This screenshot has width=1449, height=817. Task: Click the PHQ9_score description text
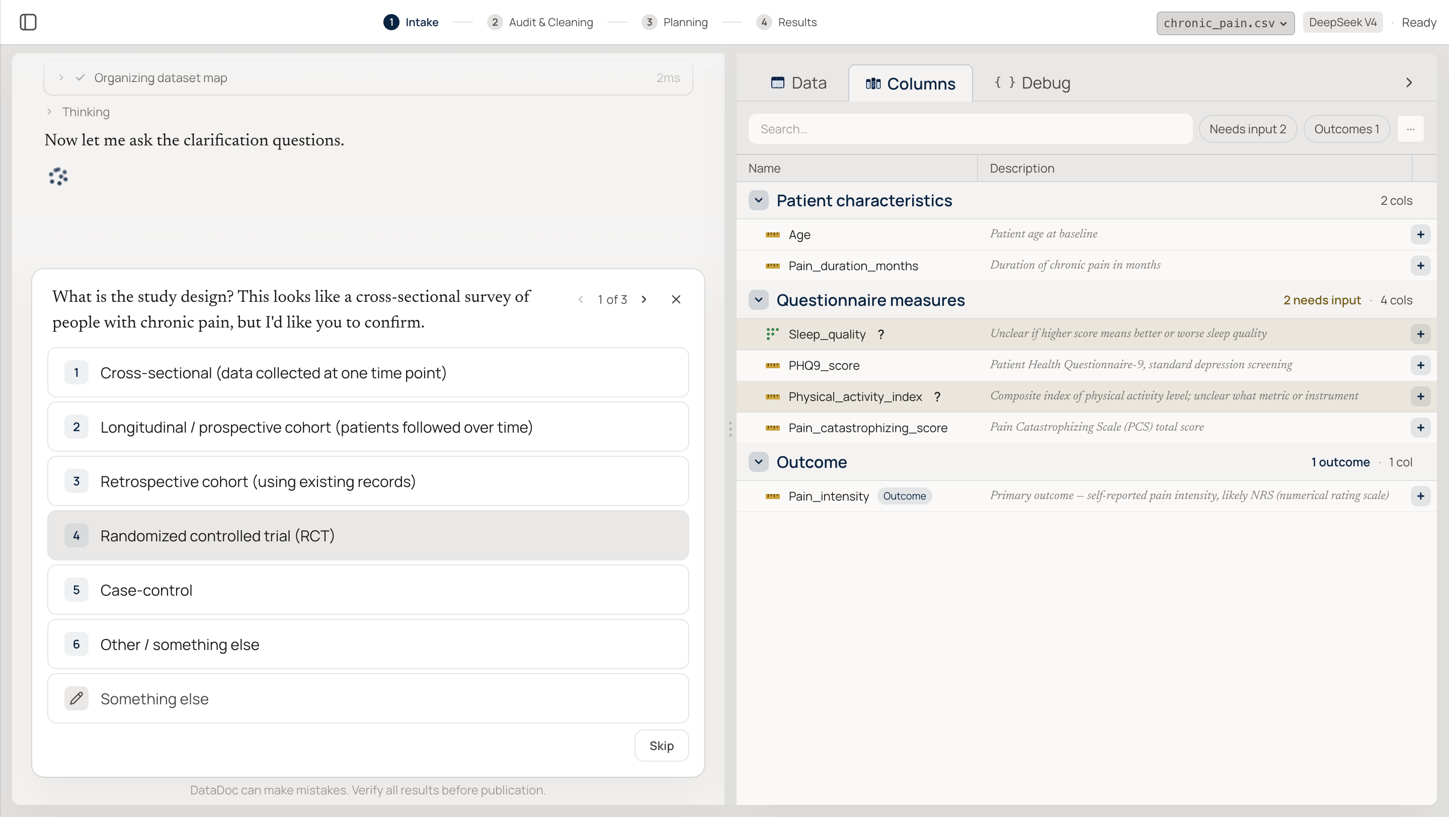click(x=1141, y=364)
